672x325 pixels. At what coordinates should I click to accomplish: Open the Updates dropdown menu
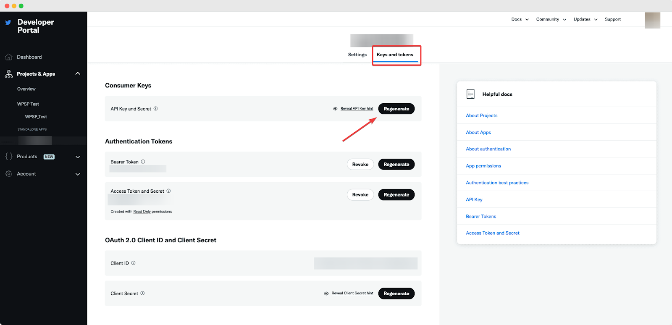585,19
